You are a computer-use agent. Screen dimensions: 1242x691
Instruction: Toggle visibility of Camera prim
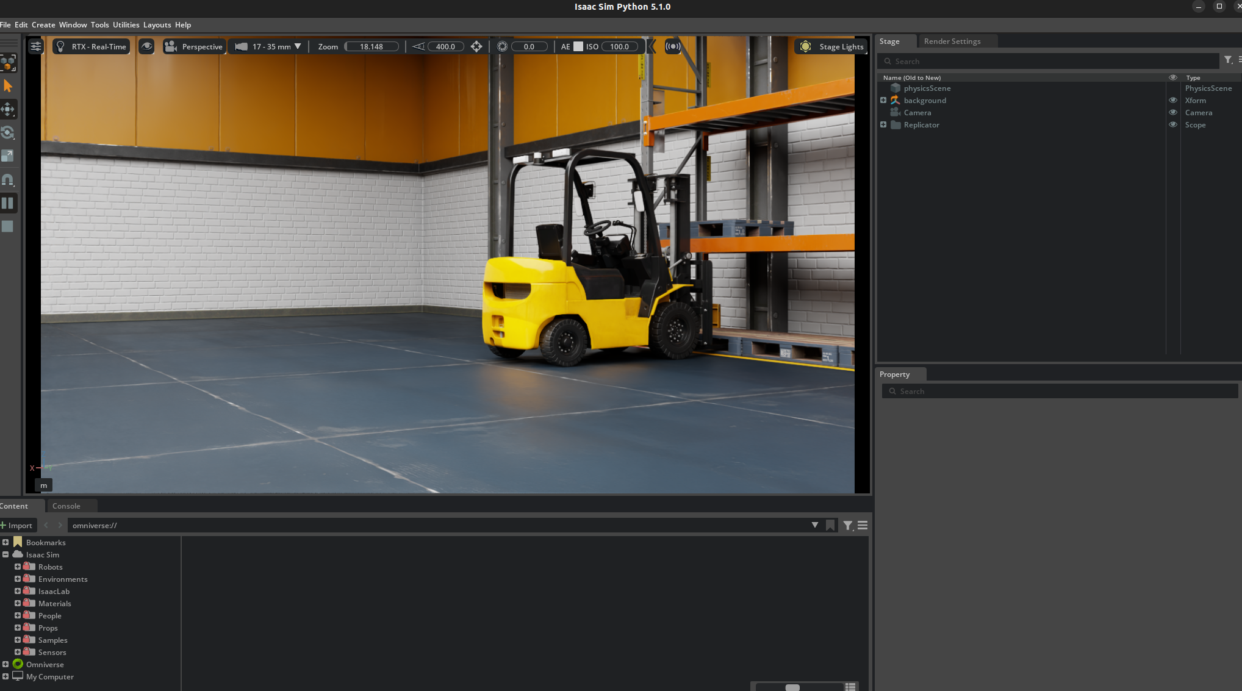pyautogui.click(x=1172, y=112)
